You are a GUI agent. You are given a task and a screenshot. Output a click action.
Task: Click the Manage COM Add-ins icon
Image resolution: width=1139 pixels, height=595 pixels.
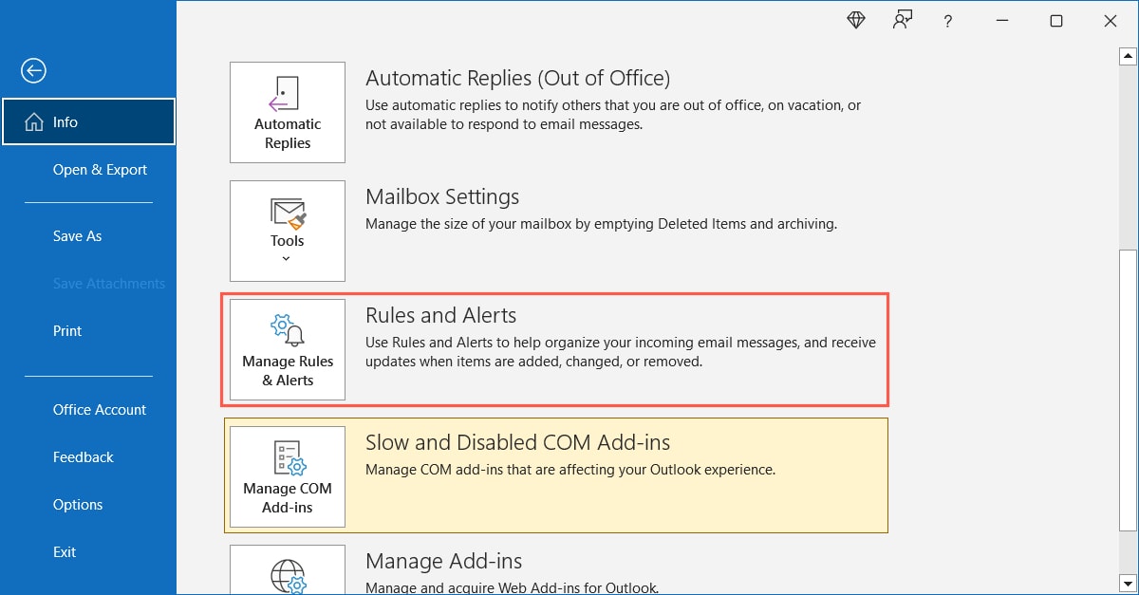pos(287,459)
